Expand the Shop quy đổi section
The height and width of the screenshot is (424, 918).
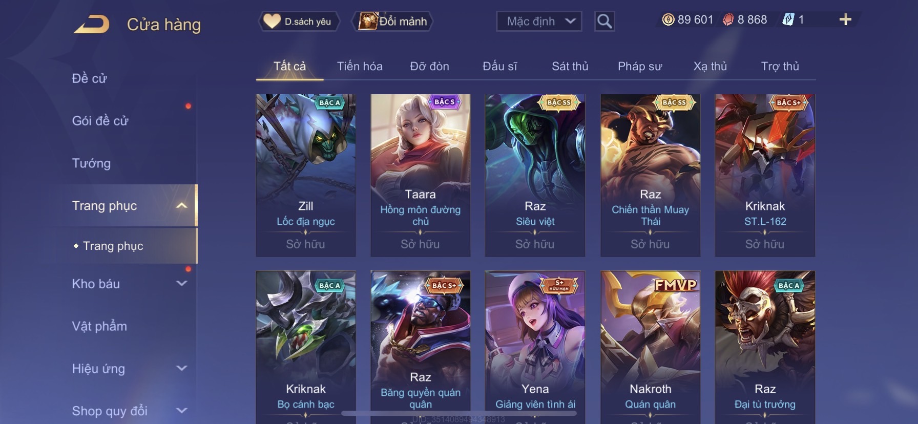click(x=181, y=410)
